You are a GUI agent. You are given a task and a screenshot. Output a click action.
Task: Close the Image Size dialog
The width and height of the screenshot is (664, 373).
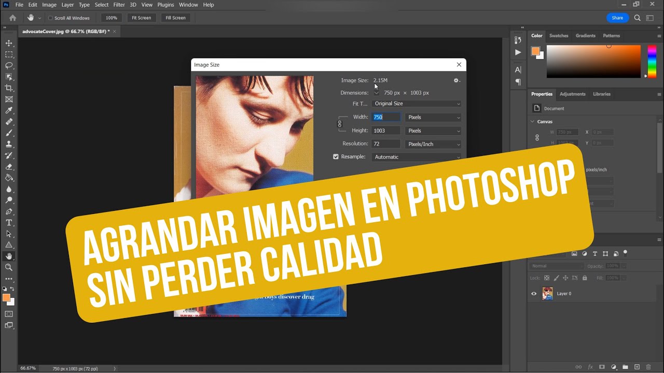pos(459,65)
